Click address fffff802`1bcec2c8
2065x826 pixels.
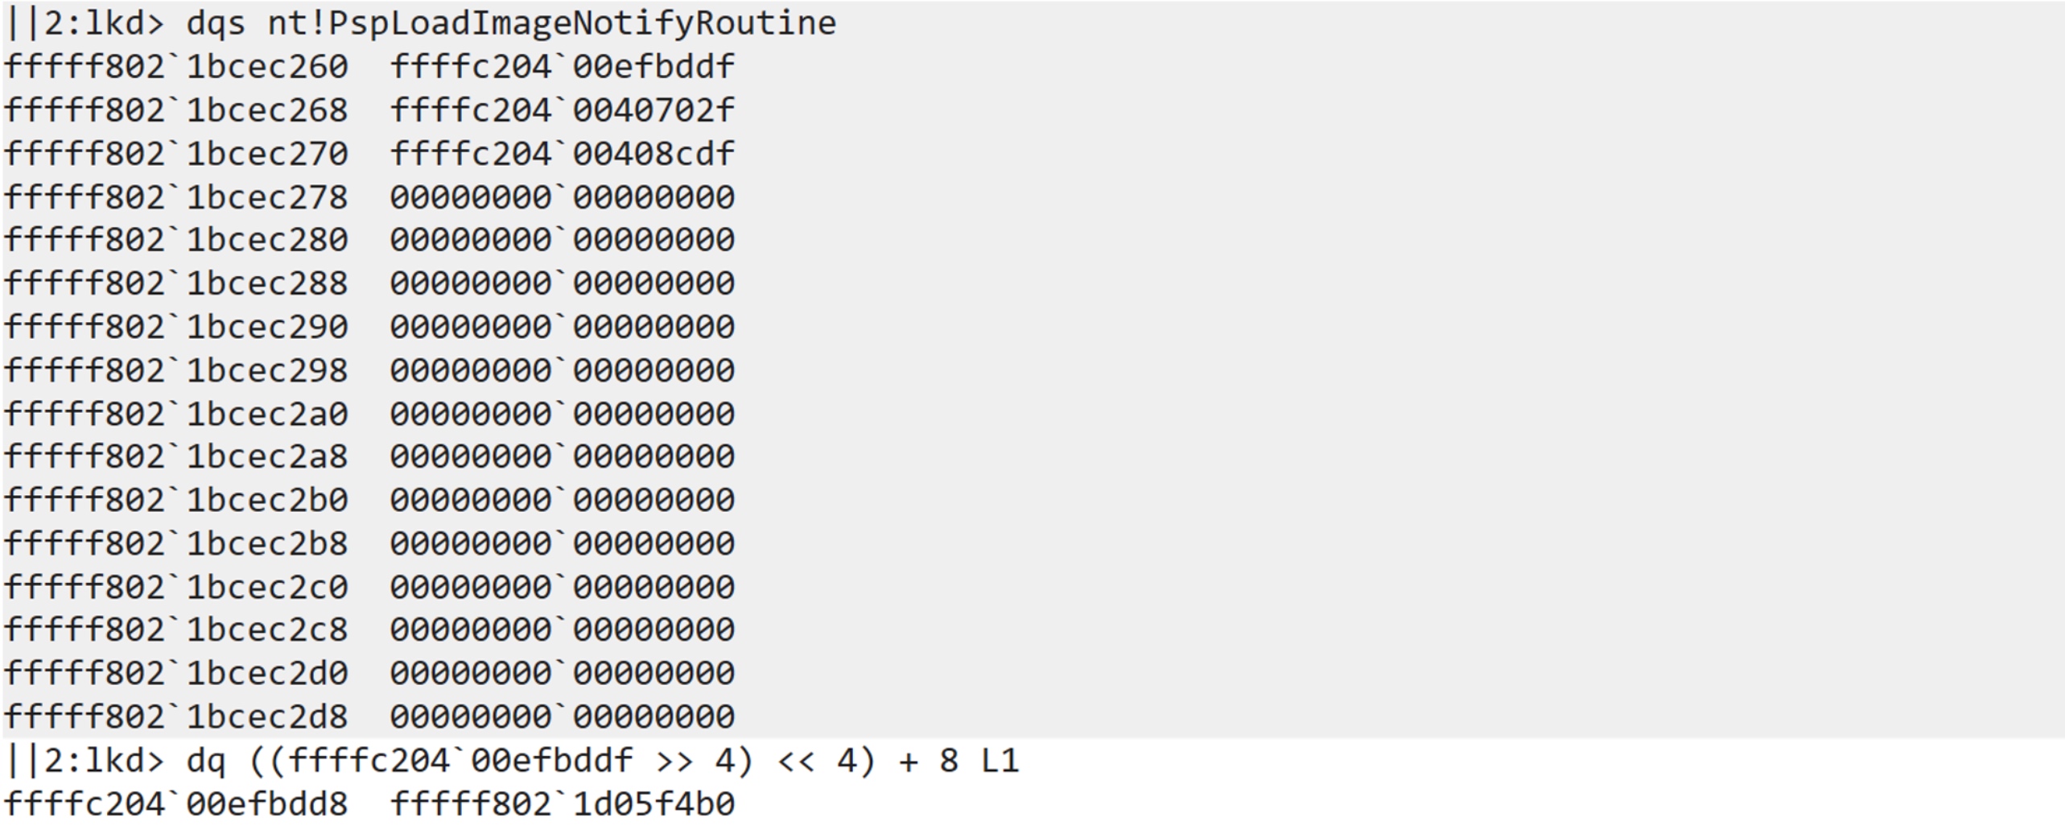coord(176,630)
